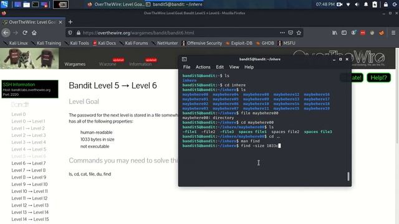Launch the terminal emulator panel icon
The image size is (399, 224).
point(35,4)
